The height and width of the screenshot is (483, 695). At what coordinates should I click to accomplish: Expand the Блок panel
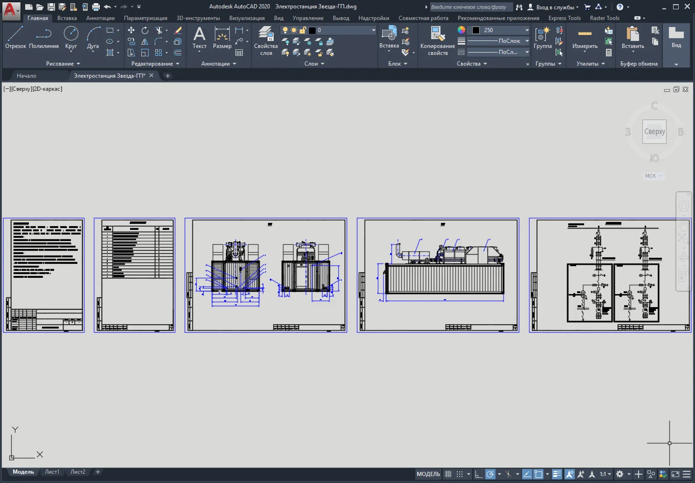pyautogui.click(x=398, y=64)
